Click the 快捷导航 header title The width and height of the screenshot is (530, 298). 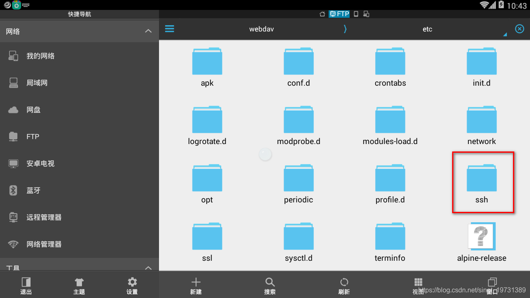click(x=79, y=14)
